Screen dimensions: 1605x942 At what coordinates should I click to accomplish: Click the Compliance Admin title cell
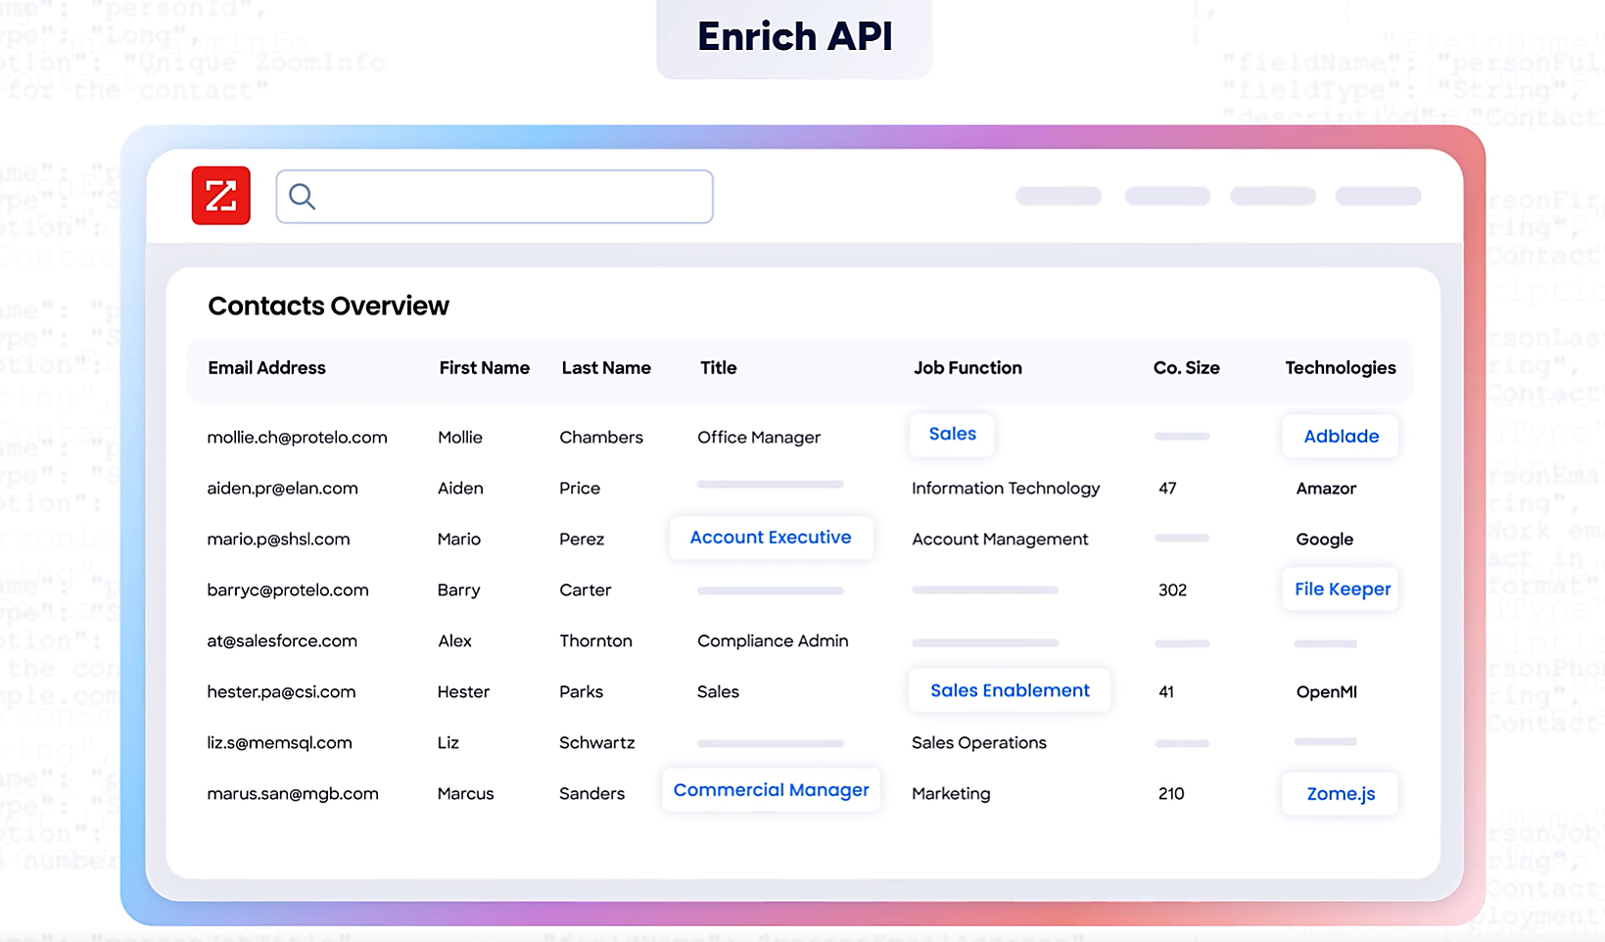772,641
